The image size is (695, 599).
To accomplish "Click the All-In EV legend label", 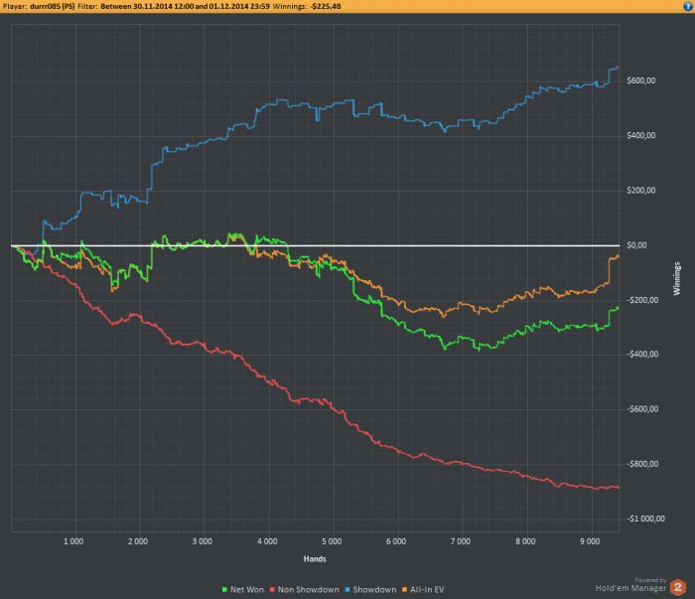I will point(427,590).
